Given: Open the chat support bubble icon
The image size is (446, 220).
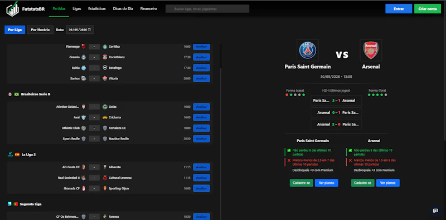Looking at the screenshot, I should click(x=435, y=211).
